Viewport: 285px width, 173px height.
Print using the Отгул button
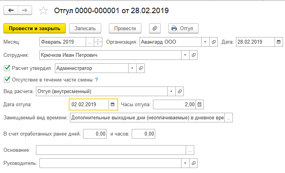tap(183, 28)
